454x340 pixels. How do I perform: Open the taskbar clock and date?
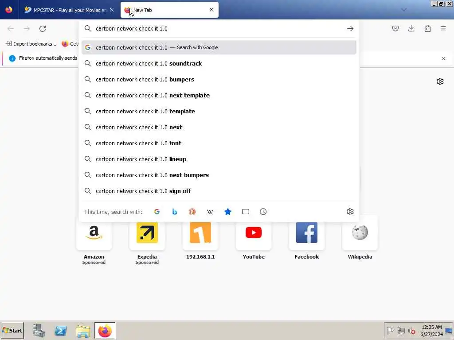[431, 330]
